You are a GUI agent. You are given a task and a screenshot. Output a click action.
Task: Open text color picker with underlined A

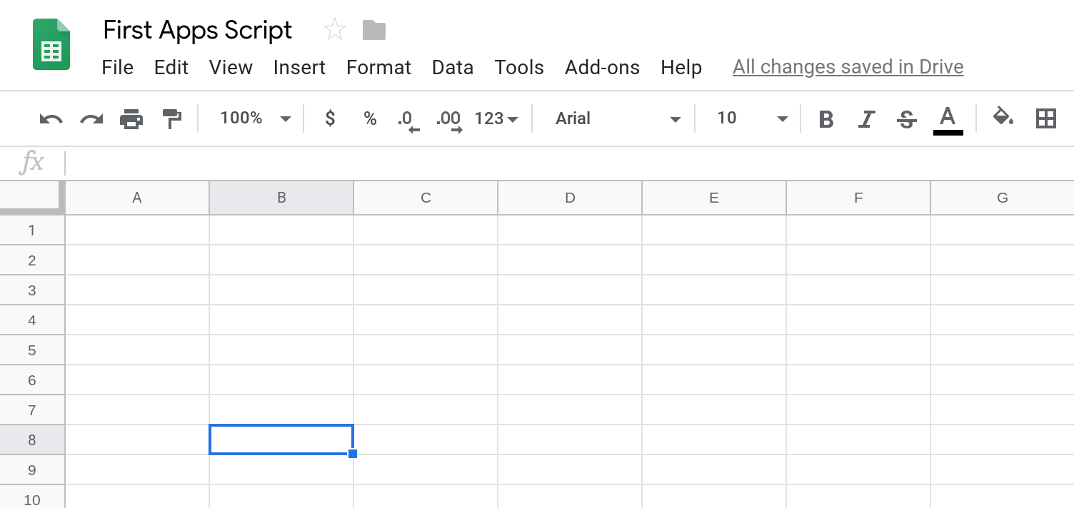(948, 120)
